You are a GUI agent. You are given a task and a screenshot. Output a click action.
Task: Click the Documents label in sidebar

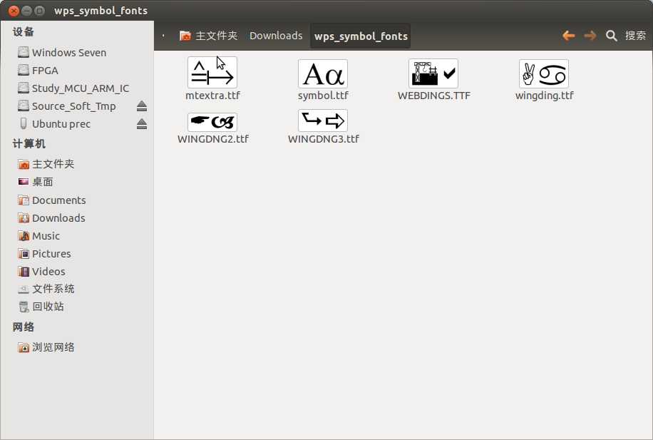pyautogui.click(x=58, y=200)
